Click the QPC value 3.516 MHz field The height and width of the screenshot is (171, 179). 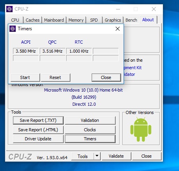tap(52, 51)
